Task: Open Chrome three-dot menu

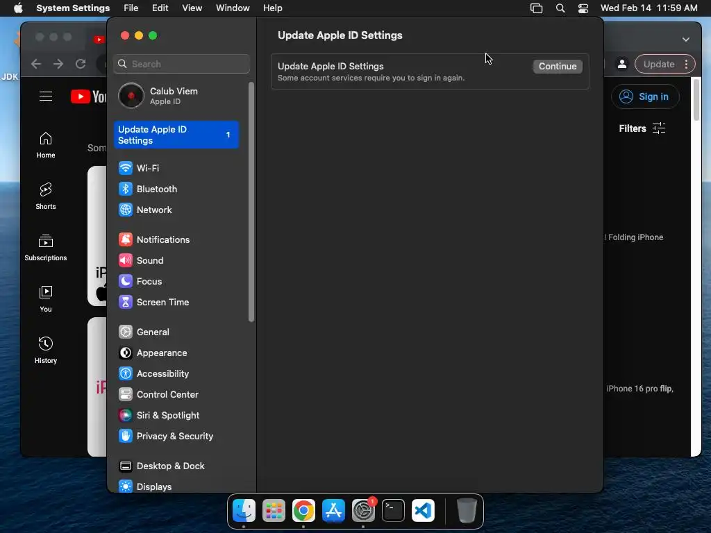Action: click(x=687, y=65)
